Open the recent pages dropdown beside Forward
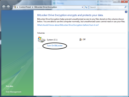Image resolution: width=129 pixels, height=97 pixels. (12, 7)
